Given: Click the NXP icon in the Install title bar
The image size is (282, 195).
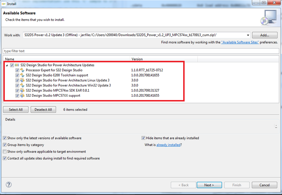Looking at the screenshot, I should [x=4, y=4].
